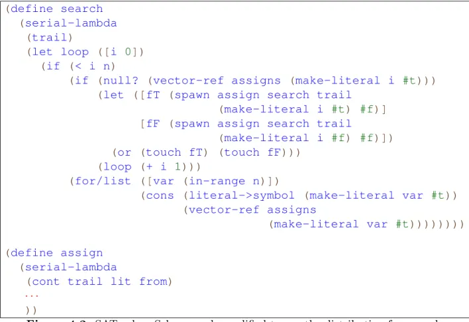Click the red "..." ellipsis placeholder

pyautogui.click(x=32, y=295)
